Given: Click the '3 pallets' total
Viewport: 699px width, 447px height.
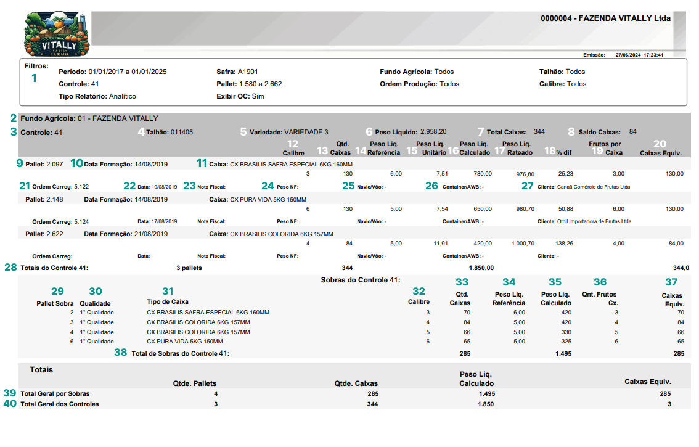Looking at the screenshot, I should point(189,268).
